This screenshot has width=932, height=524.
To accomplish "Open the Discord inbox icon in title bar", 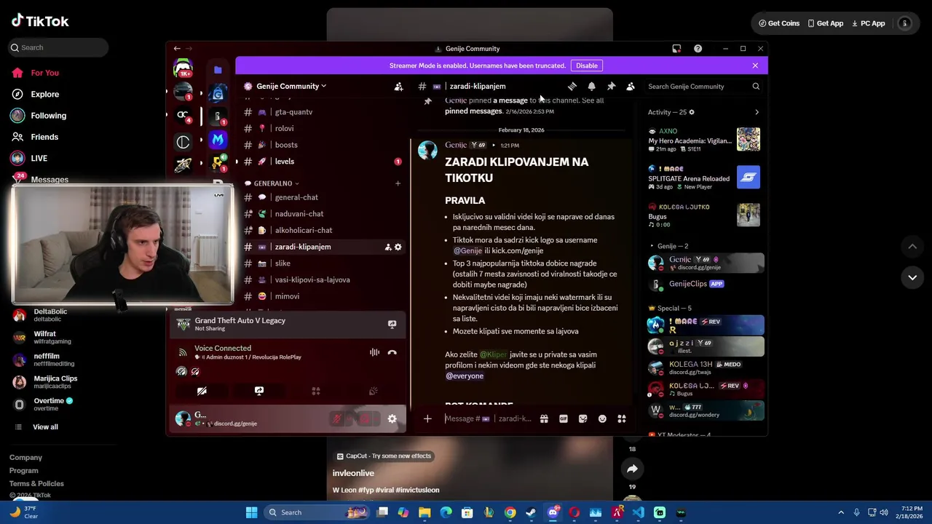I will pos(676,49).
